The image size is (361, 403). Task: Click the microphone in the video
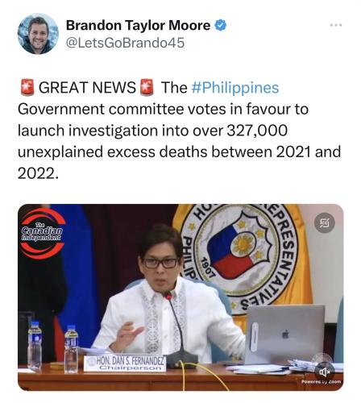click(179, 329)
